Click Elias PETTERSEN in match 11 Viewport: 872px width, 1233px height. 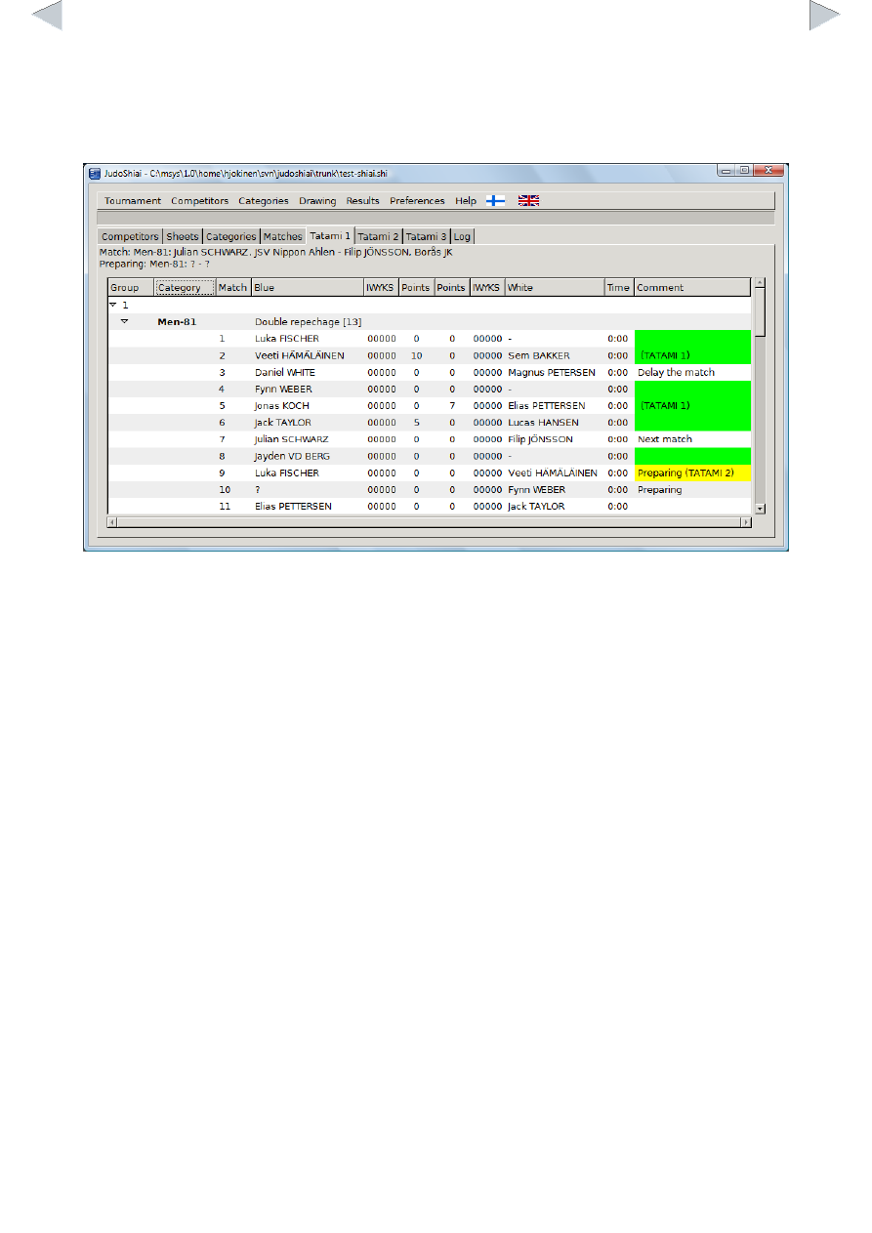pos(293,507)
